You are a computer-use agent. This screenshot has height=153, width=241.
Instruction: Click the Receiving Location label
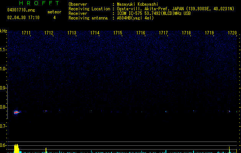tap(89, 9)
